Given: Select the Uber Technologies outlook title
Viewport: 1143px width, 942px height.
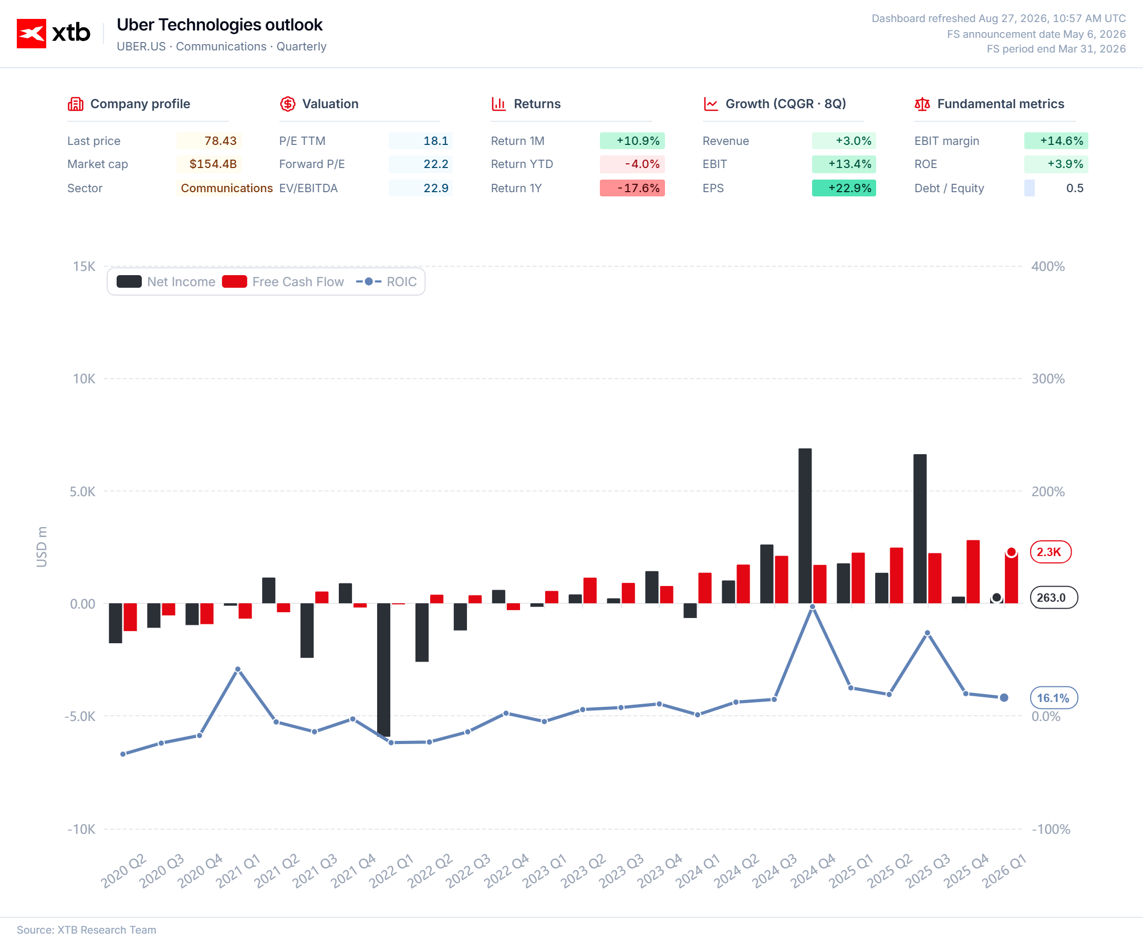Looking at the screenshot, I should (x=220, y=25).
